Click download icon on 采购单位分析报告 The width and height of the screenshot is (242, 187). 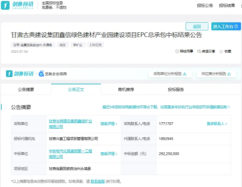point(185,74)
